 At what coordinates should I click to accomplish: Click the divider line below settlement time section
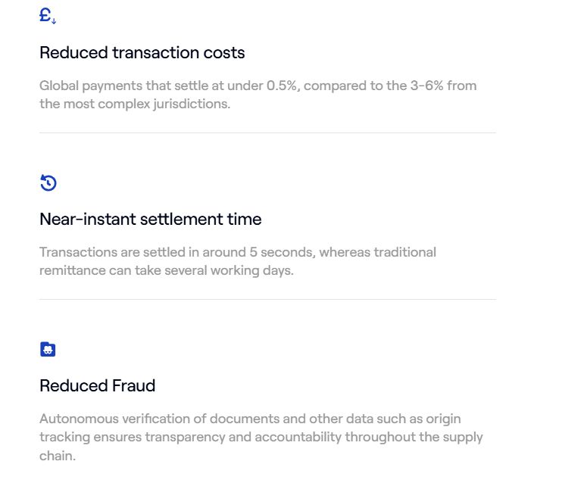(267, 299)
